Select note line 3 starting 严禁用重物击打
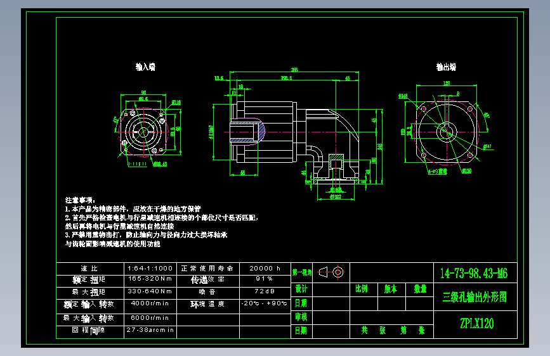Screen dimensions: 550x356 (x=146, y=235)
